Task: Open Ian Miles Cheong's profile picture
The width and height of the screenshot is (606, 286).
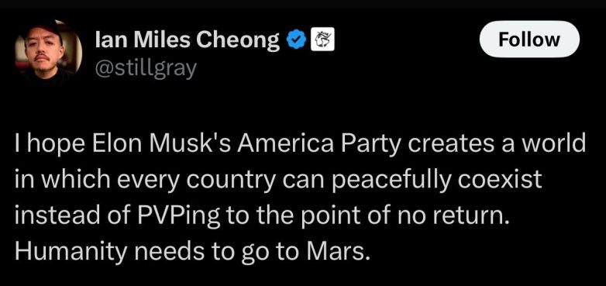Action: [48, 52]
